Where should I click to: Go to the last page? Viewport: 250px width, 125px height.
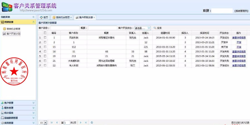pos(86,123)
